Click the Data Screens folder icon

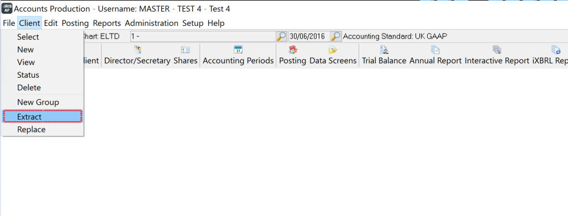click(x=333, y=50)
